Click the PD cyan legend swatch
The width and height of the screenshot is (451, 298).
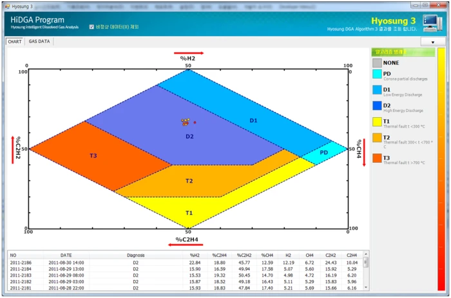pos(377,74)
